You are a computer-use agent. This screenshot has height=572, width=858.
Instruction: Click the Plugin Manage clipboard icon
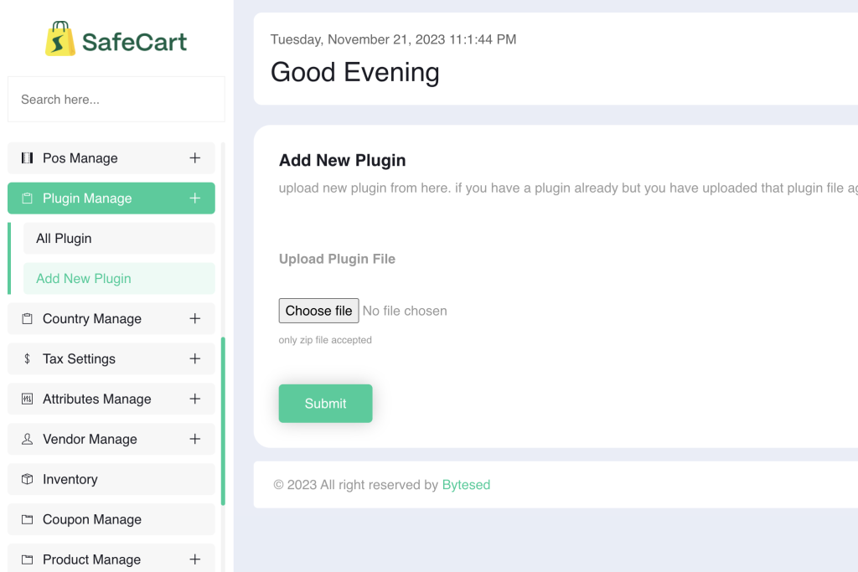(x=27, y=198)
